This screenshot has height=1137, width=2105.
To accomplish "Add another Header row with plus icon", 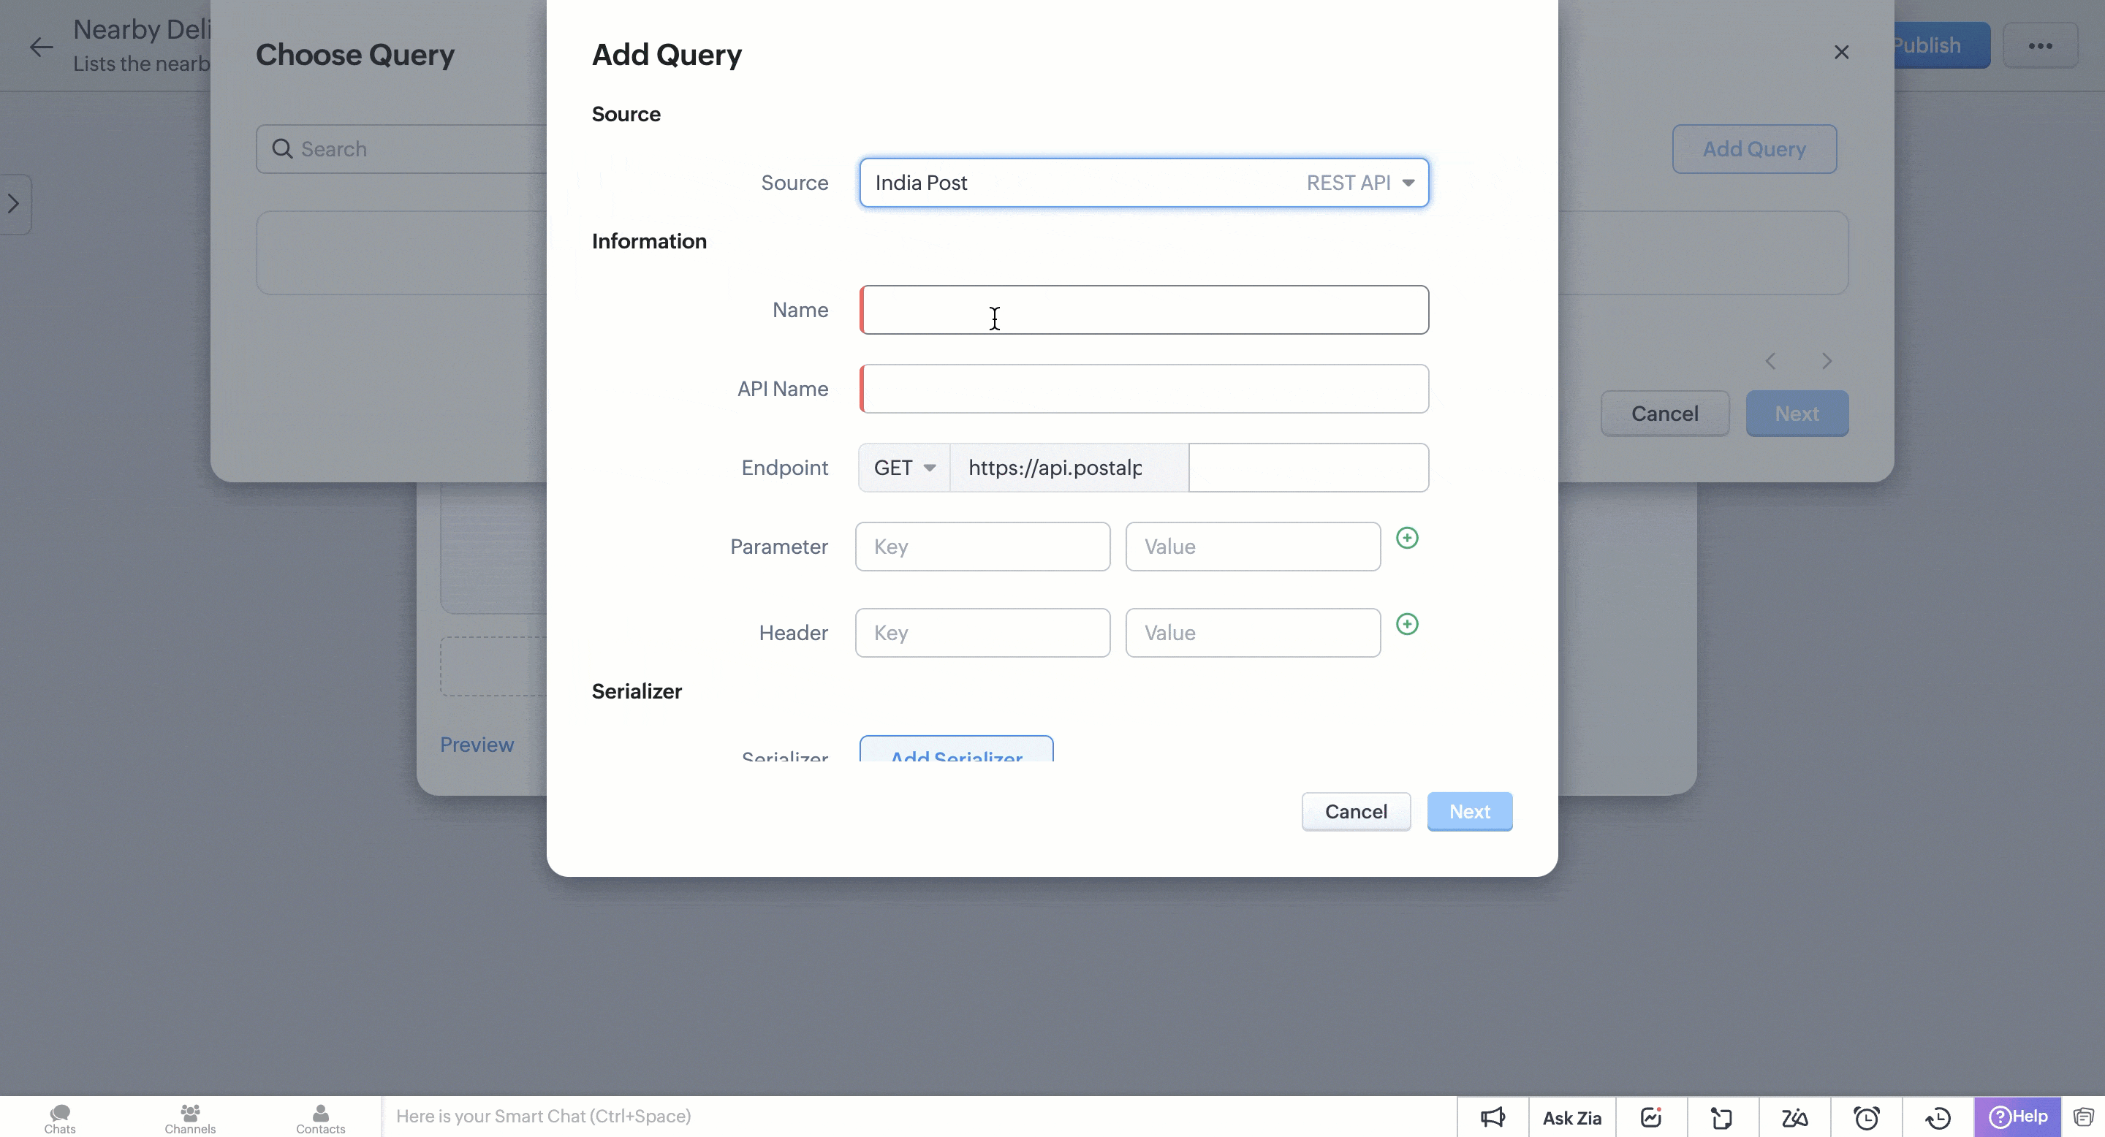I will 1406,624.
